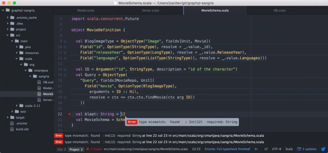This screenshot has width=328, height=153.
Task: Expand the java folder
Action: (17, 47)
